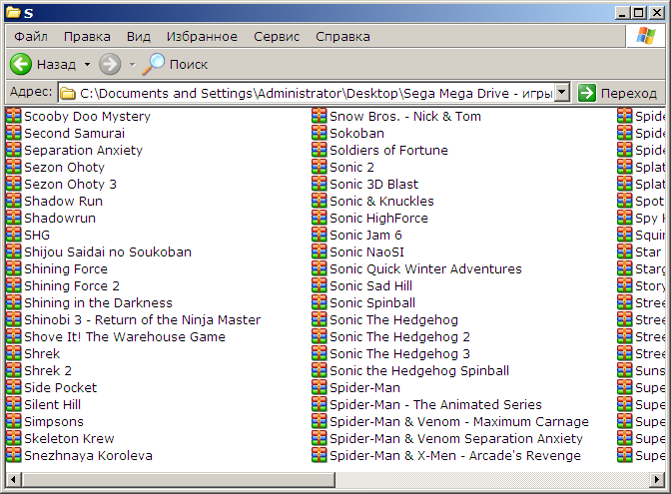The image size is (671, 494).
Task: Select Spider-Man & Venom - Maximum Carnage
Action: (459, 422)
